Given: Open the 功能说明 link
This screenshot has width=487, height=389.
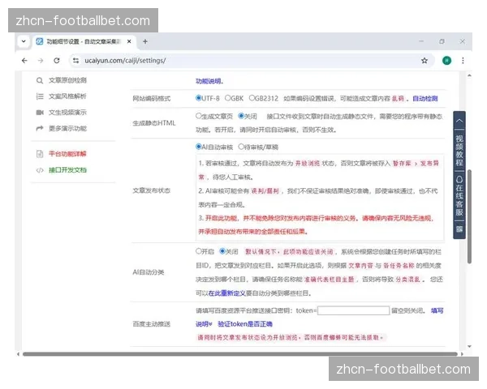Looking at the screenshot, I should pyautogui.click(x=209, y=81).
